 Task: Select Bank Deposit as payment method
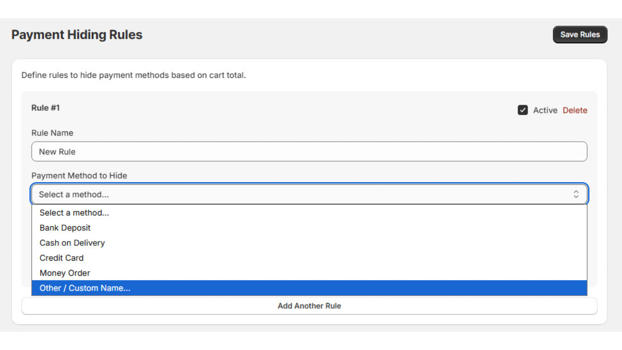65,227
